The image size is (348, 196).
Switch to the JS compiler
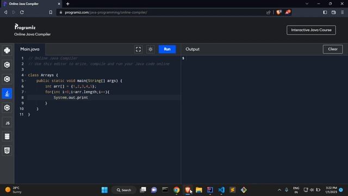(x=7, y=122)
